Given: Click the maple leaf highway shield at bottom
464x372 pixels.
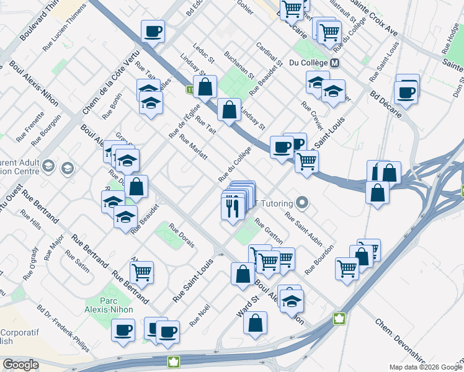Looking at the screenshot, I should tap(174, 362).
